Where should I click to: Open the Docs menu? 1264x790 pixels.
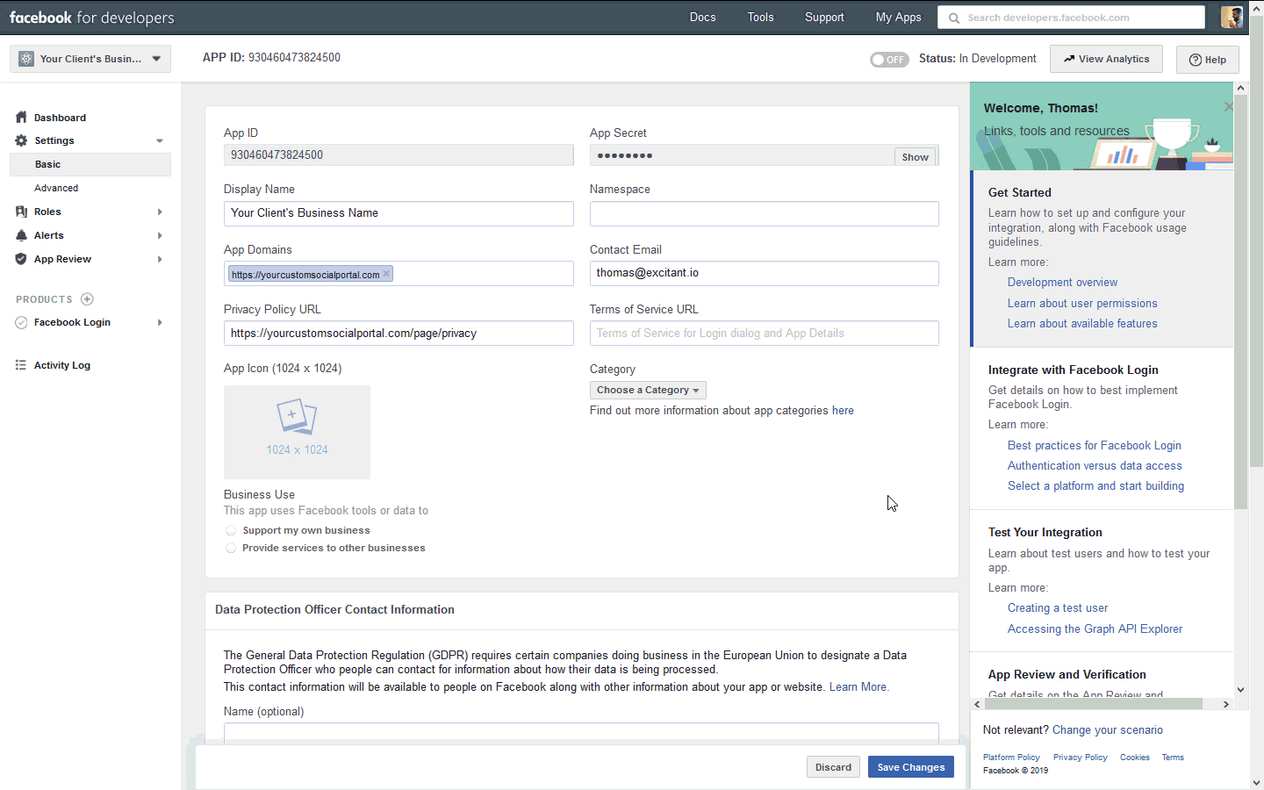(702, 17)
